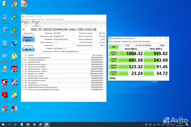The height and width of the screenshot is (127, 191).
Task: Open Справка menu in CrystalDiskInfo
Action: (48, 19)
